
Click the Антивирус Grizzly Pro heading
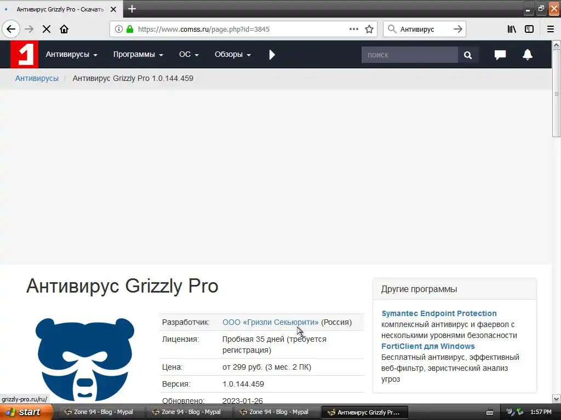[122, 286]
